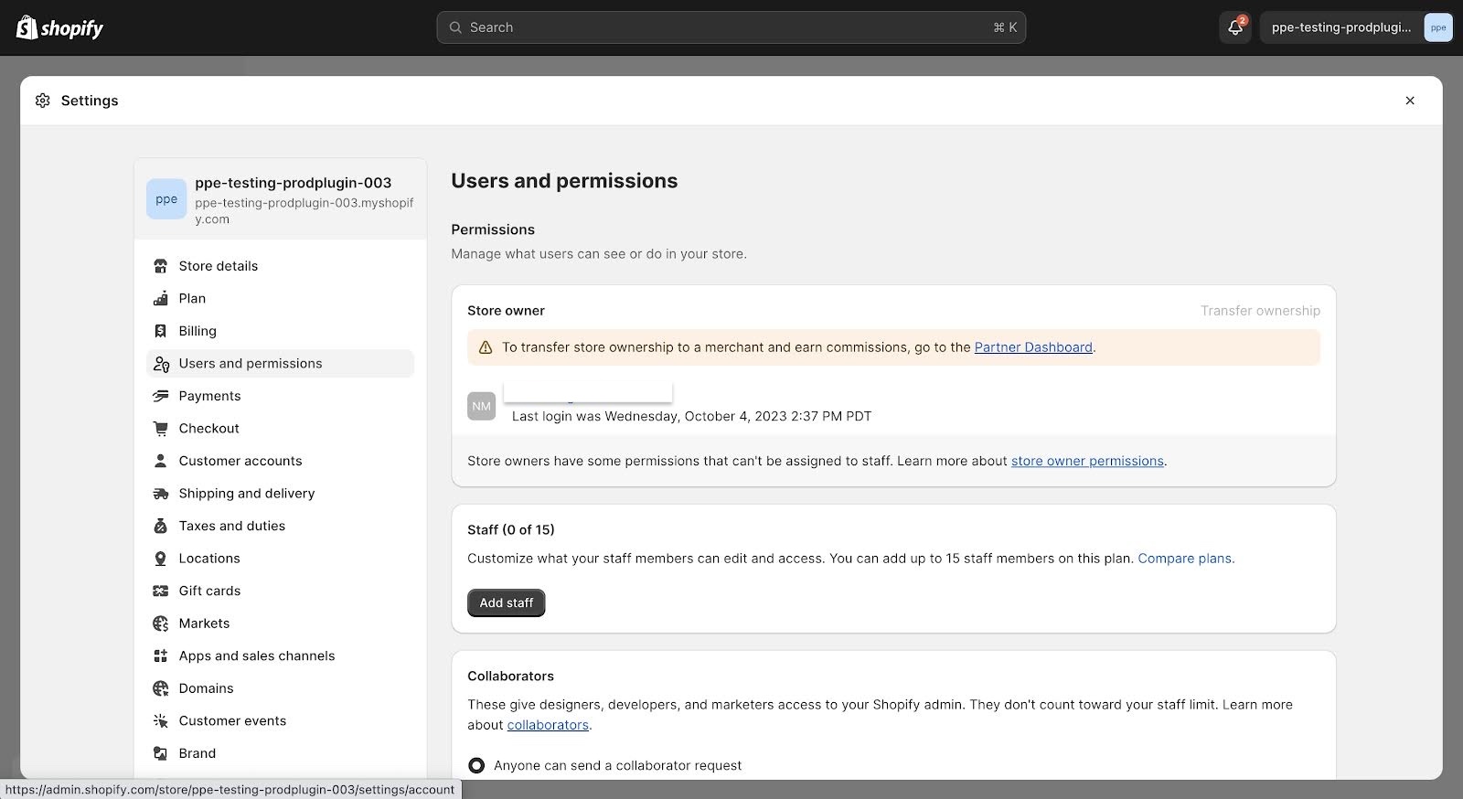This screenshot has height=799, width=1463.
Task: Click the Store details storefront icon
Action: [161, 266]
